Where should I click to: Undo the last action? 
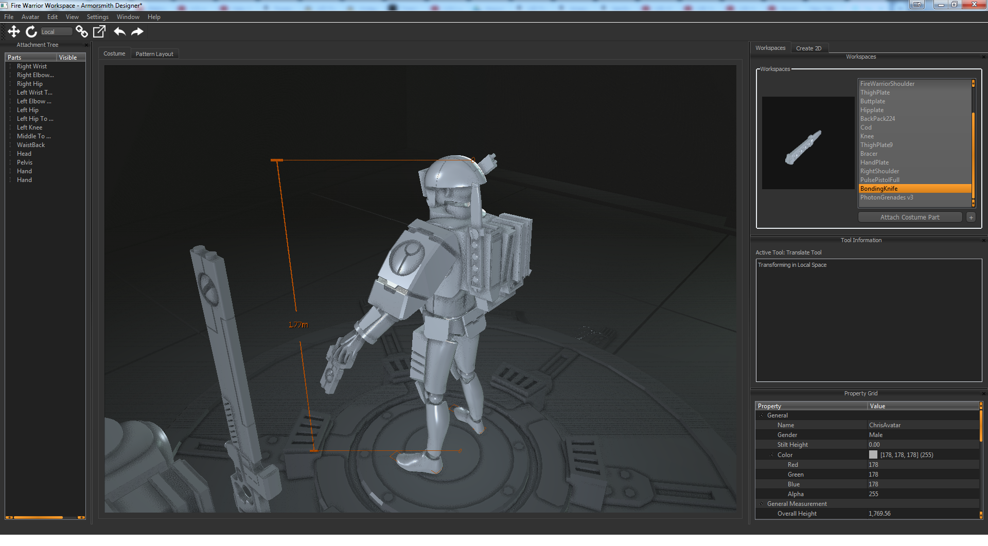120,32
